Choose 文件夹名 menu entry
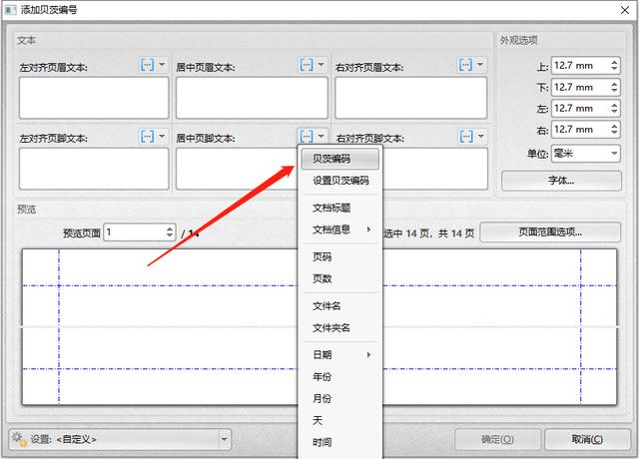639x459 pixels. coord(339,328)
